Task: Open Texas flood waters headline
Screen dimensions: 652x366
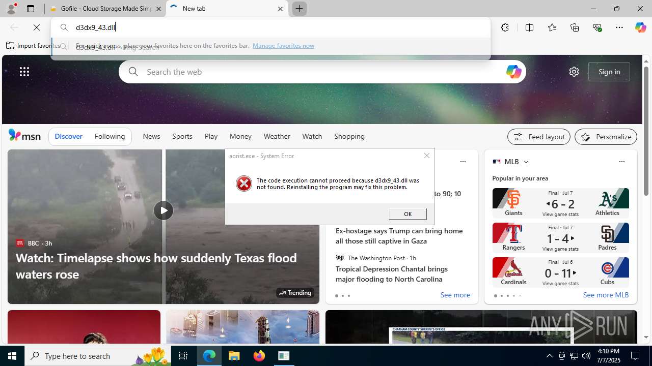Action: click(x=156, y=266)
